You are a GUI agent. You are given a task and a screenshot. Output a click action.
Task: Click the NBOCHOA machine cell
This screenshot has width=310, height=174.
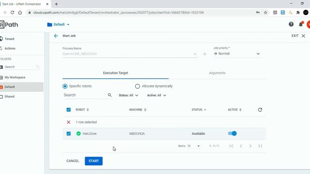[x=137, y=133]
